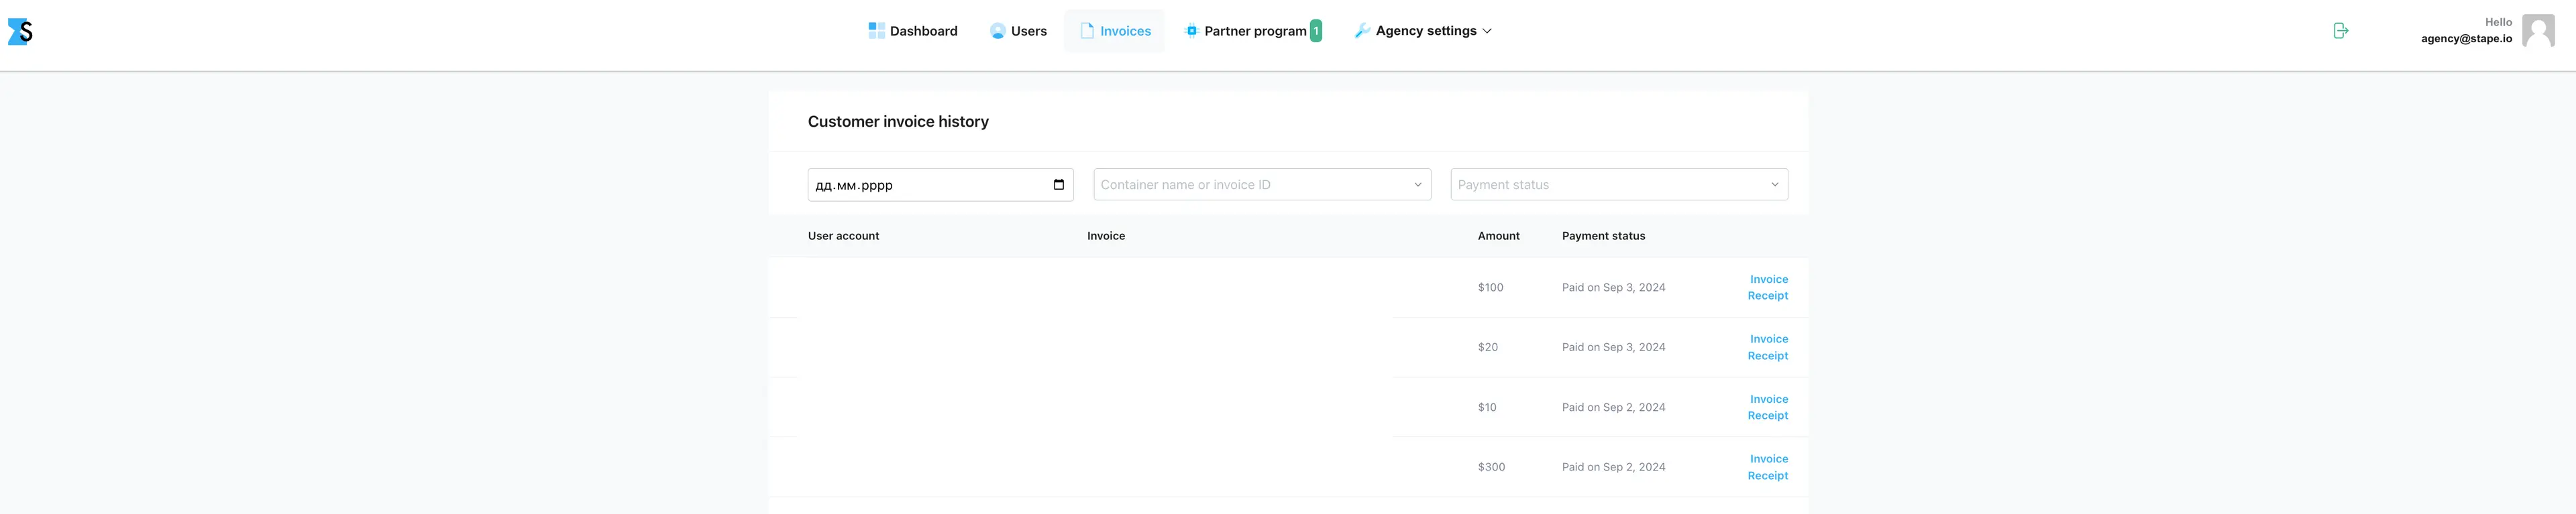Click the Amount column header
The height and width of the screenshot is (514, 2576).
[x=1498, y=235]
